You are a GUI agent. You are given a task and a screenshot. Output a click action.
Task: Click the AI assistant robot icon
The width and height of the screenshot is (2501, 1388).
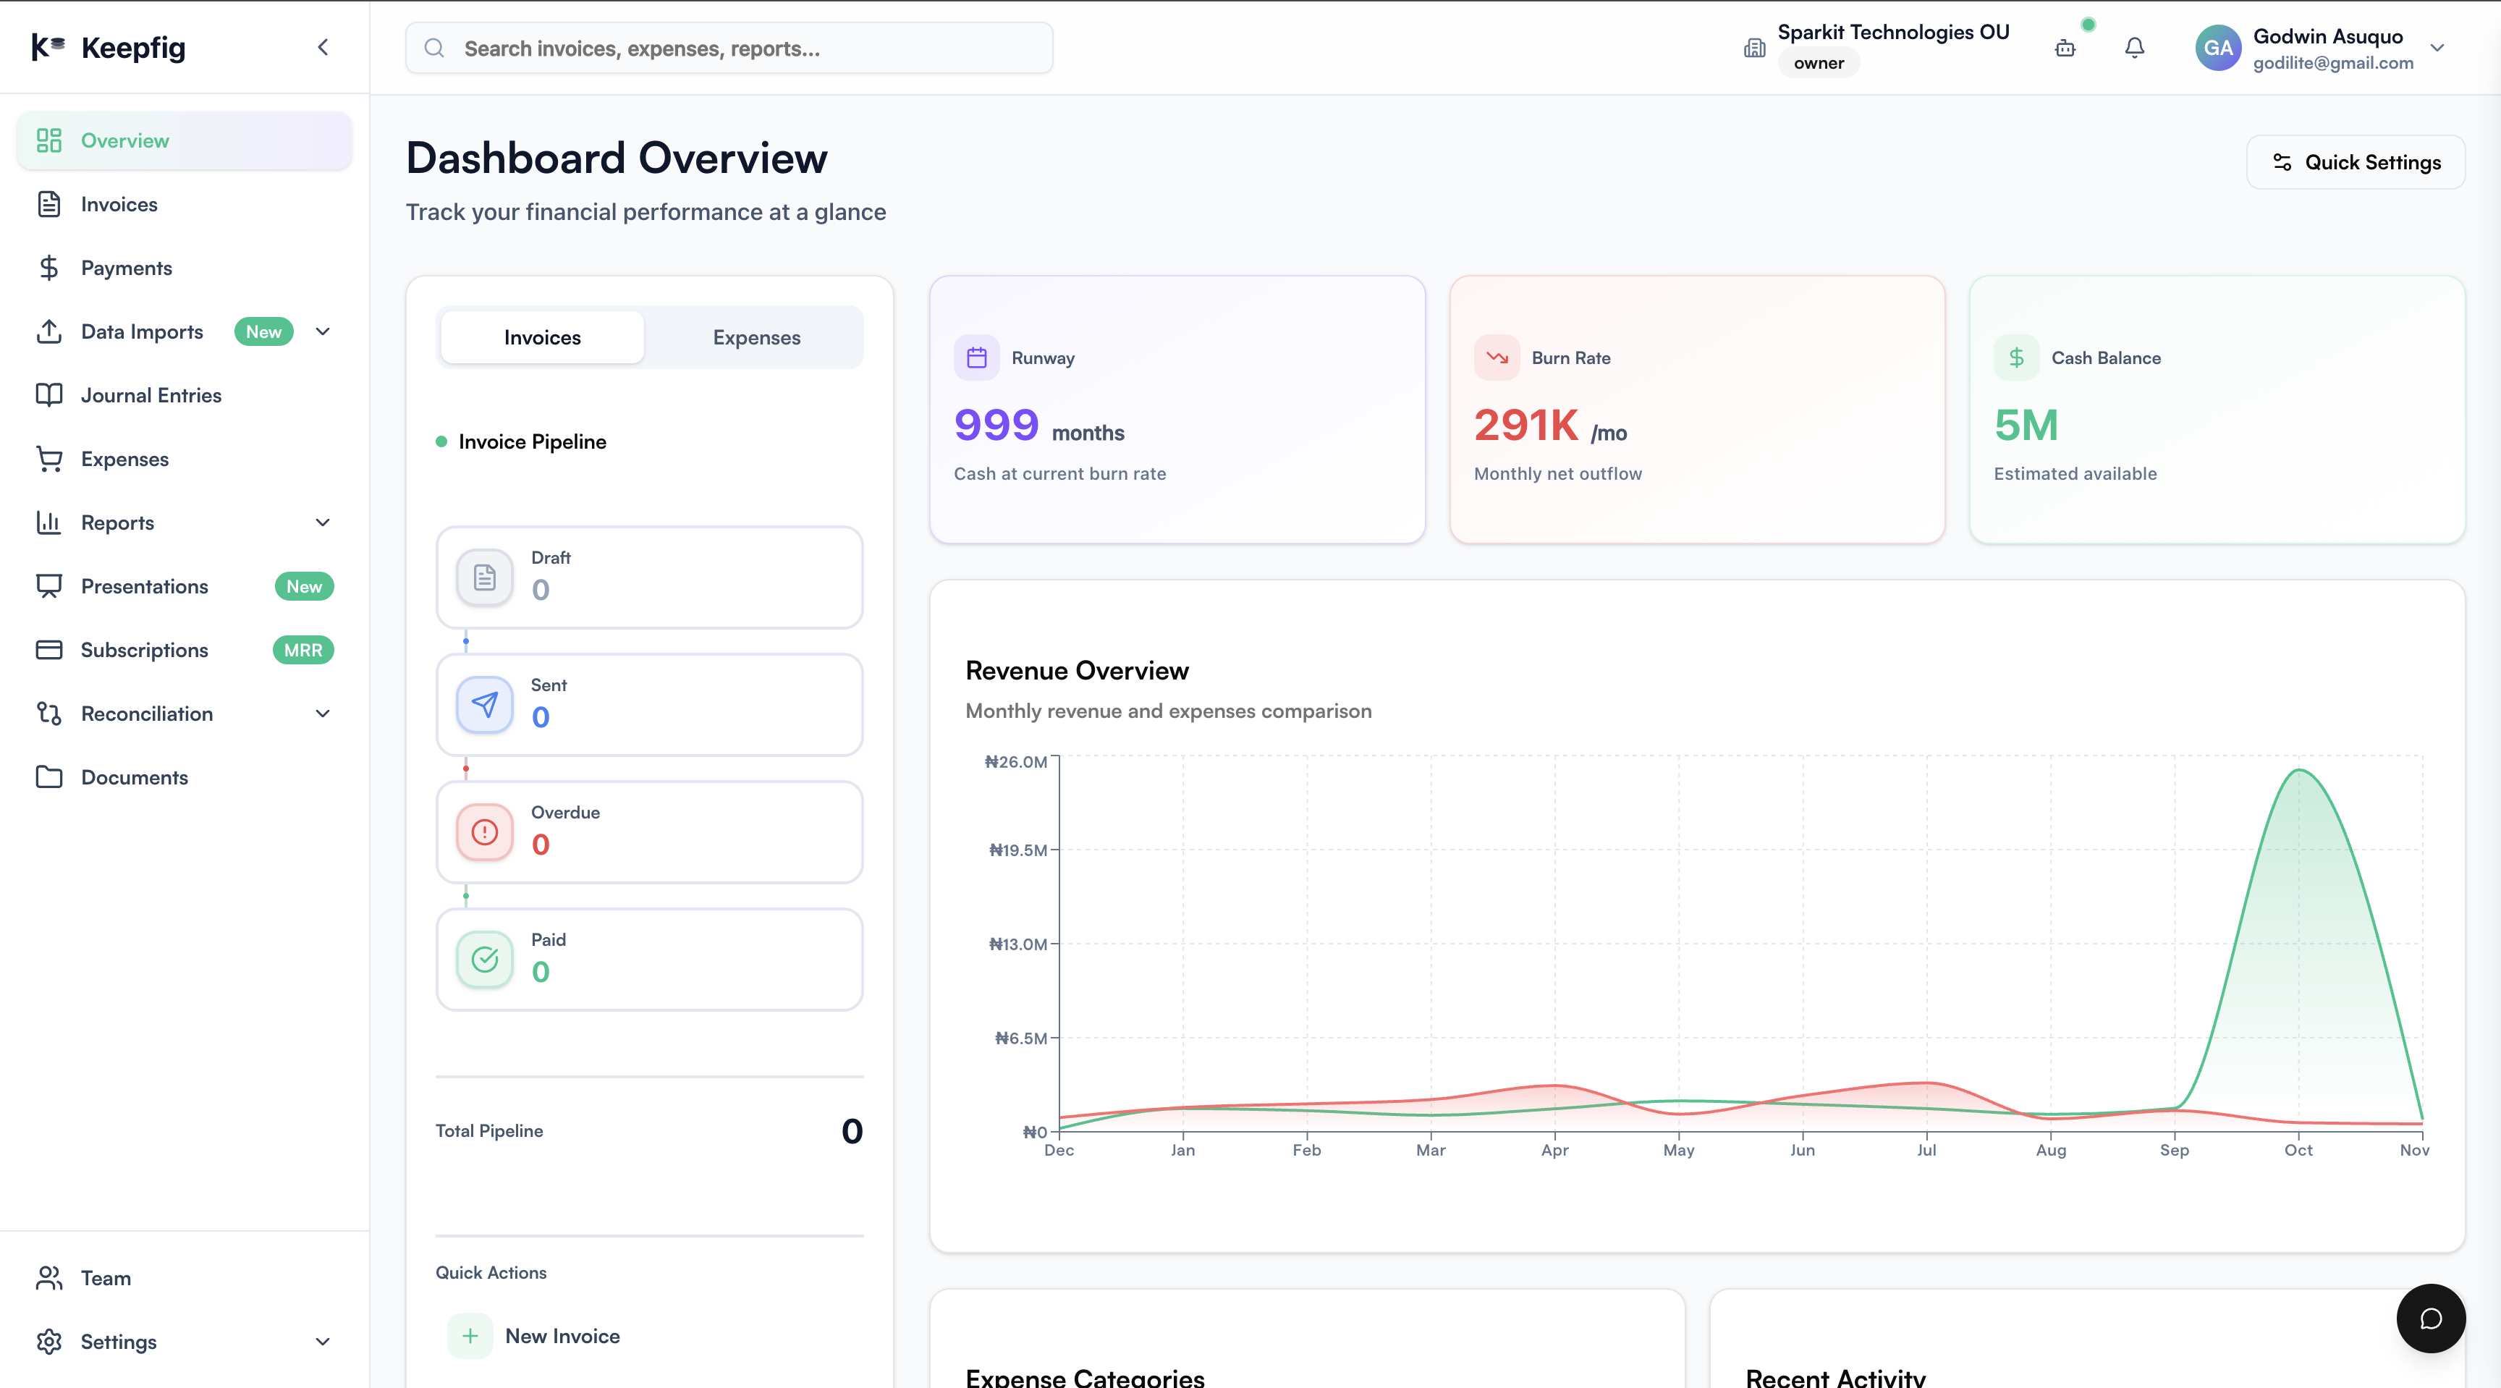click(2065, 48)
